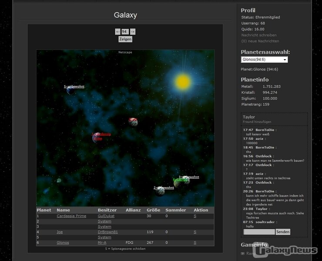This screenshot has height=261, width=322.
Task: Send spy probe to Glonos (S)
Action: click(195, 243)
